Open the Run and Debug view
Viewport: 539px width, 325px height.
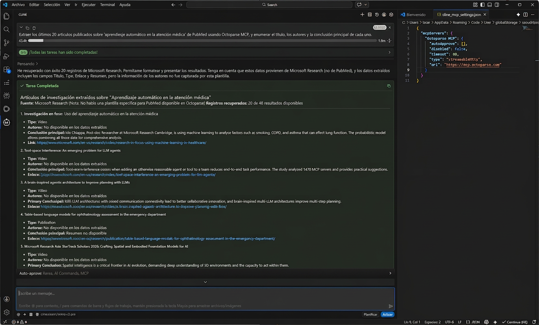(7, 56)
